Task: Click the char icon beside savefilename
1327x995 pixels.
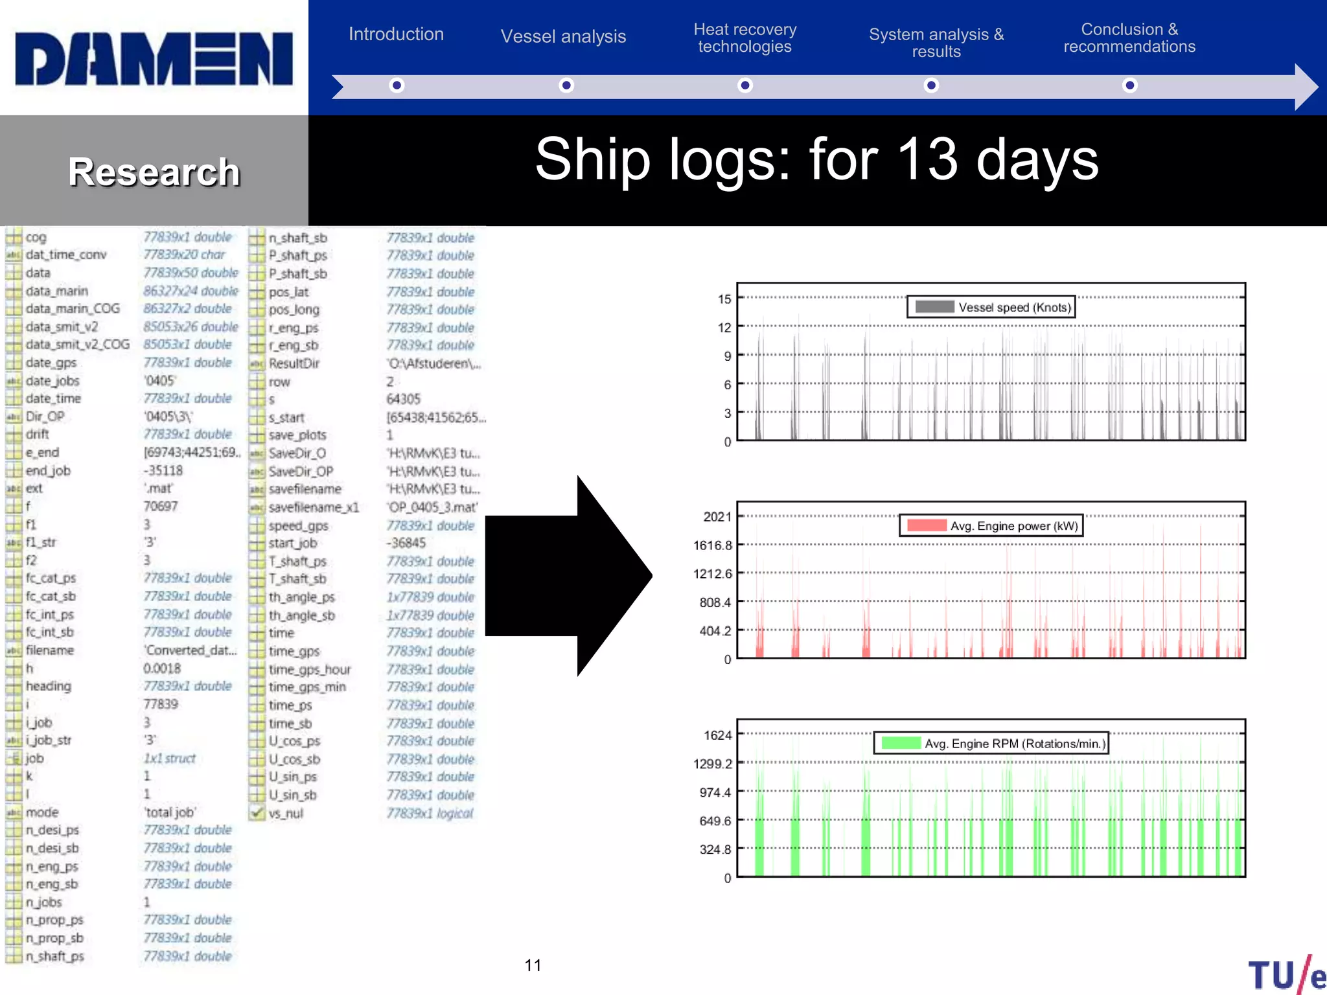Action: 257,489
